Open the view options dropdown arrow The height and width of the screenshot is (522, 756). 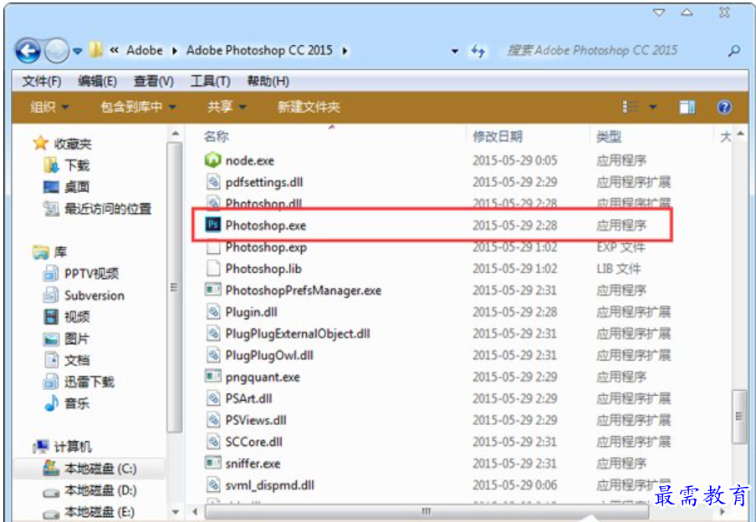click(653, 107)
